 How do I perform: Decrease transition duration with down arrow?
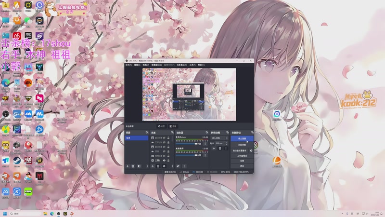tap(226, 144)
